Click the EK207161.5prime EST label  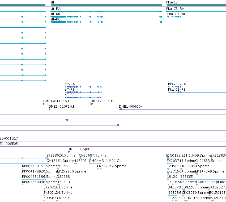pyautogui.click(x=58, y=187)
